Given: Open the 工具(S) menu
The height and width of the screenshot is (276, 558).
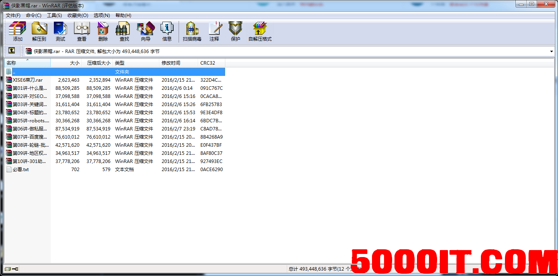Looking at the screenshot, I should (x=54, y=15).
